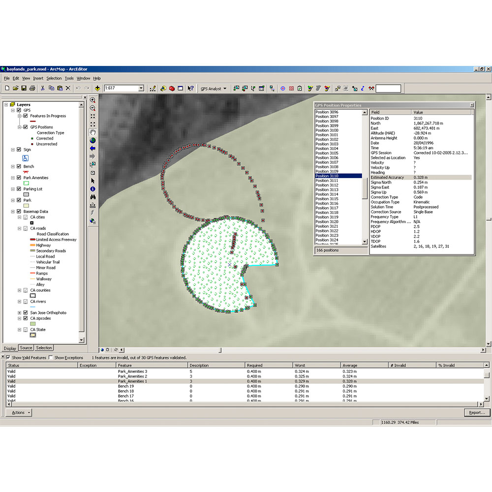Click the crossed red hammers icon

click(x=371, y=89)
